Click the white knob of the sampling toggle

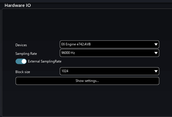point(24,61)
